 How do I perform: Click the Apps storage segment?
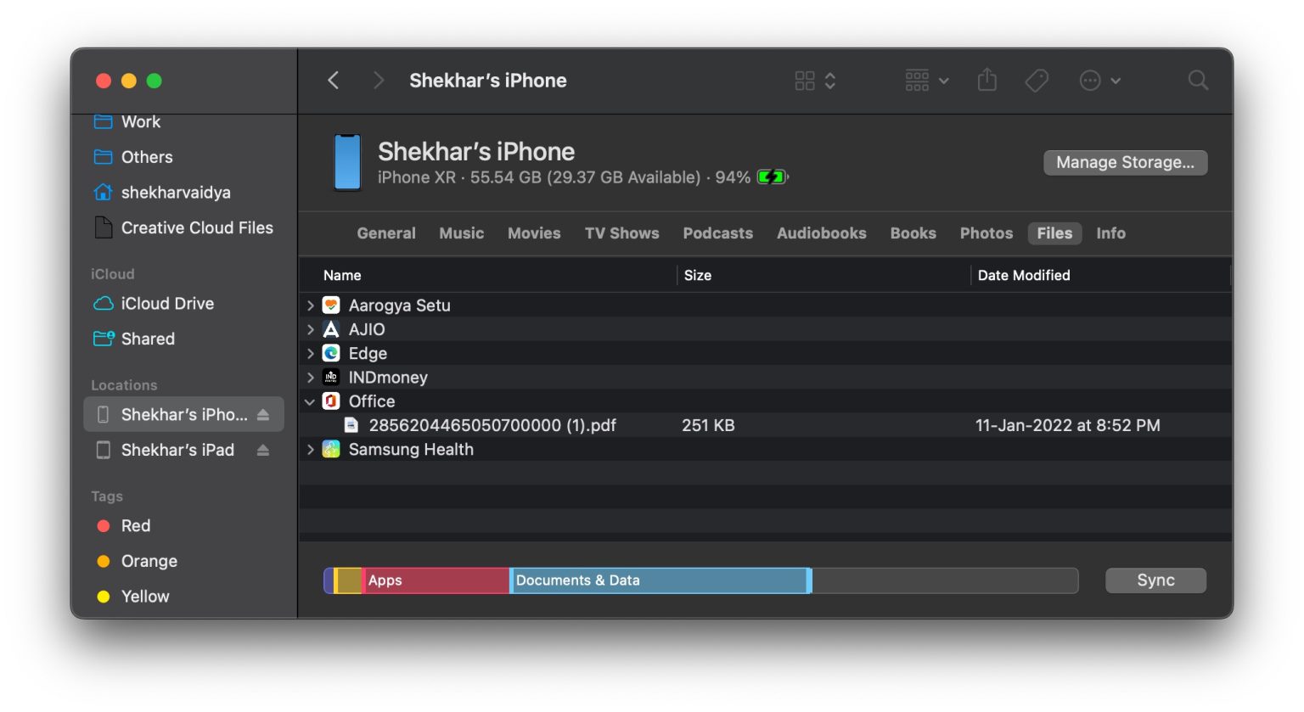436,580
